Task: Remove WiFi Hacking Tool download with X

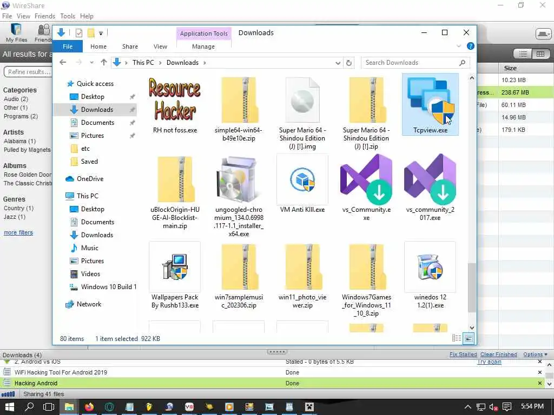Action: (x=539, y=372)
